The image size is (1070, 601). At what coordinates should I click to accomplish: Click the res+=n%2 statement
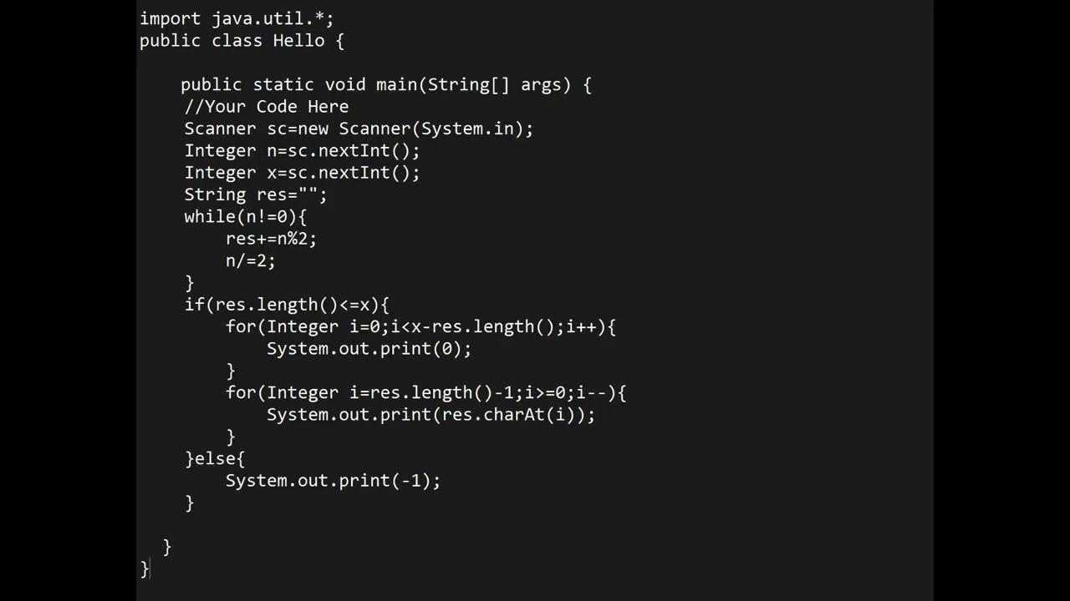point(271,238)
